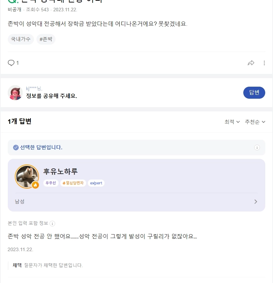Open the three-dot more options menu
Viewport: 273px width, 283px height.
pos(264,63)
